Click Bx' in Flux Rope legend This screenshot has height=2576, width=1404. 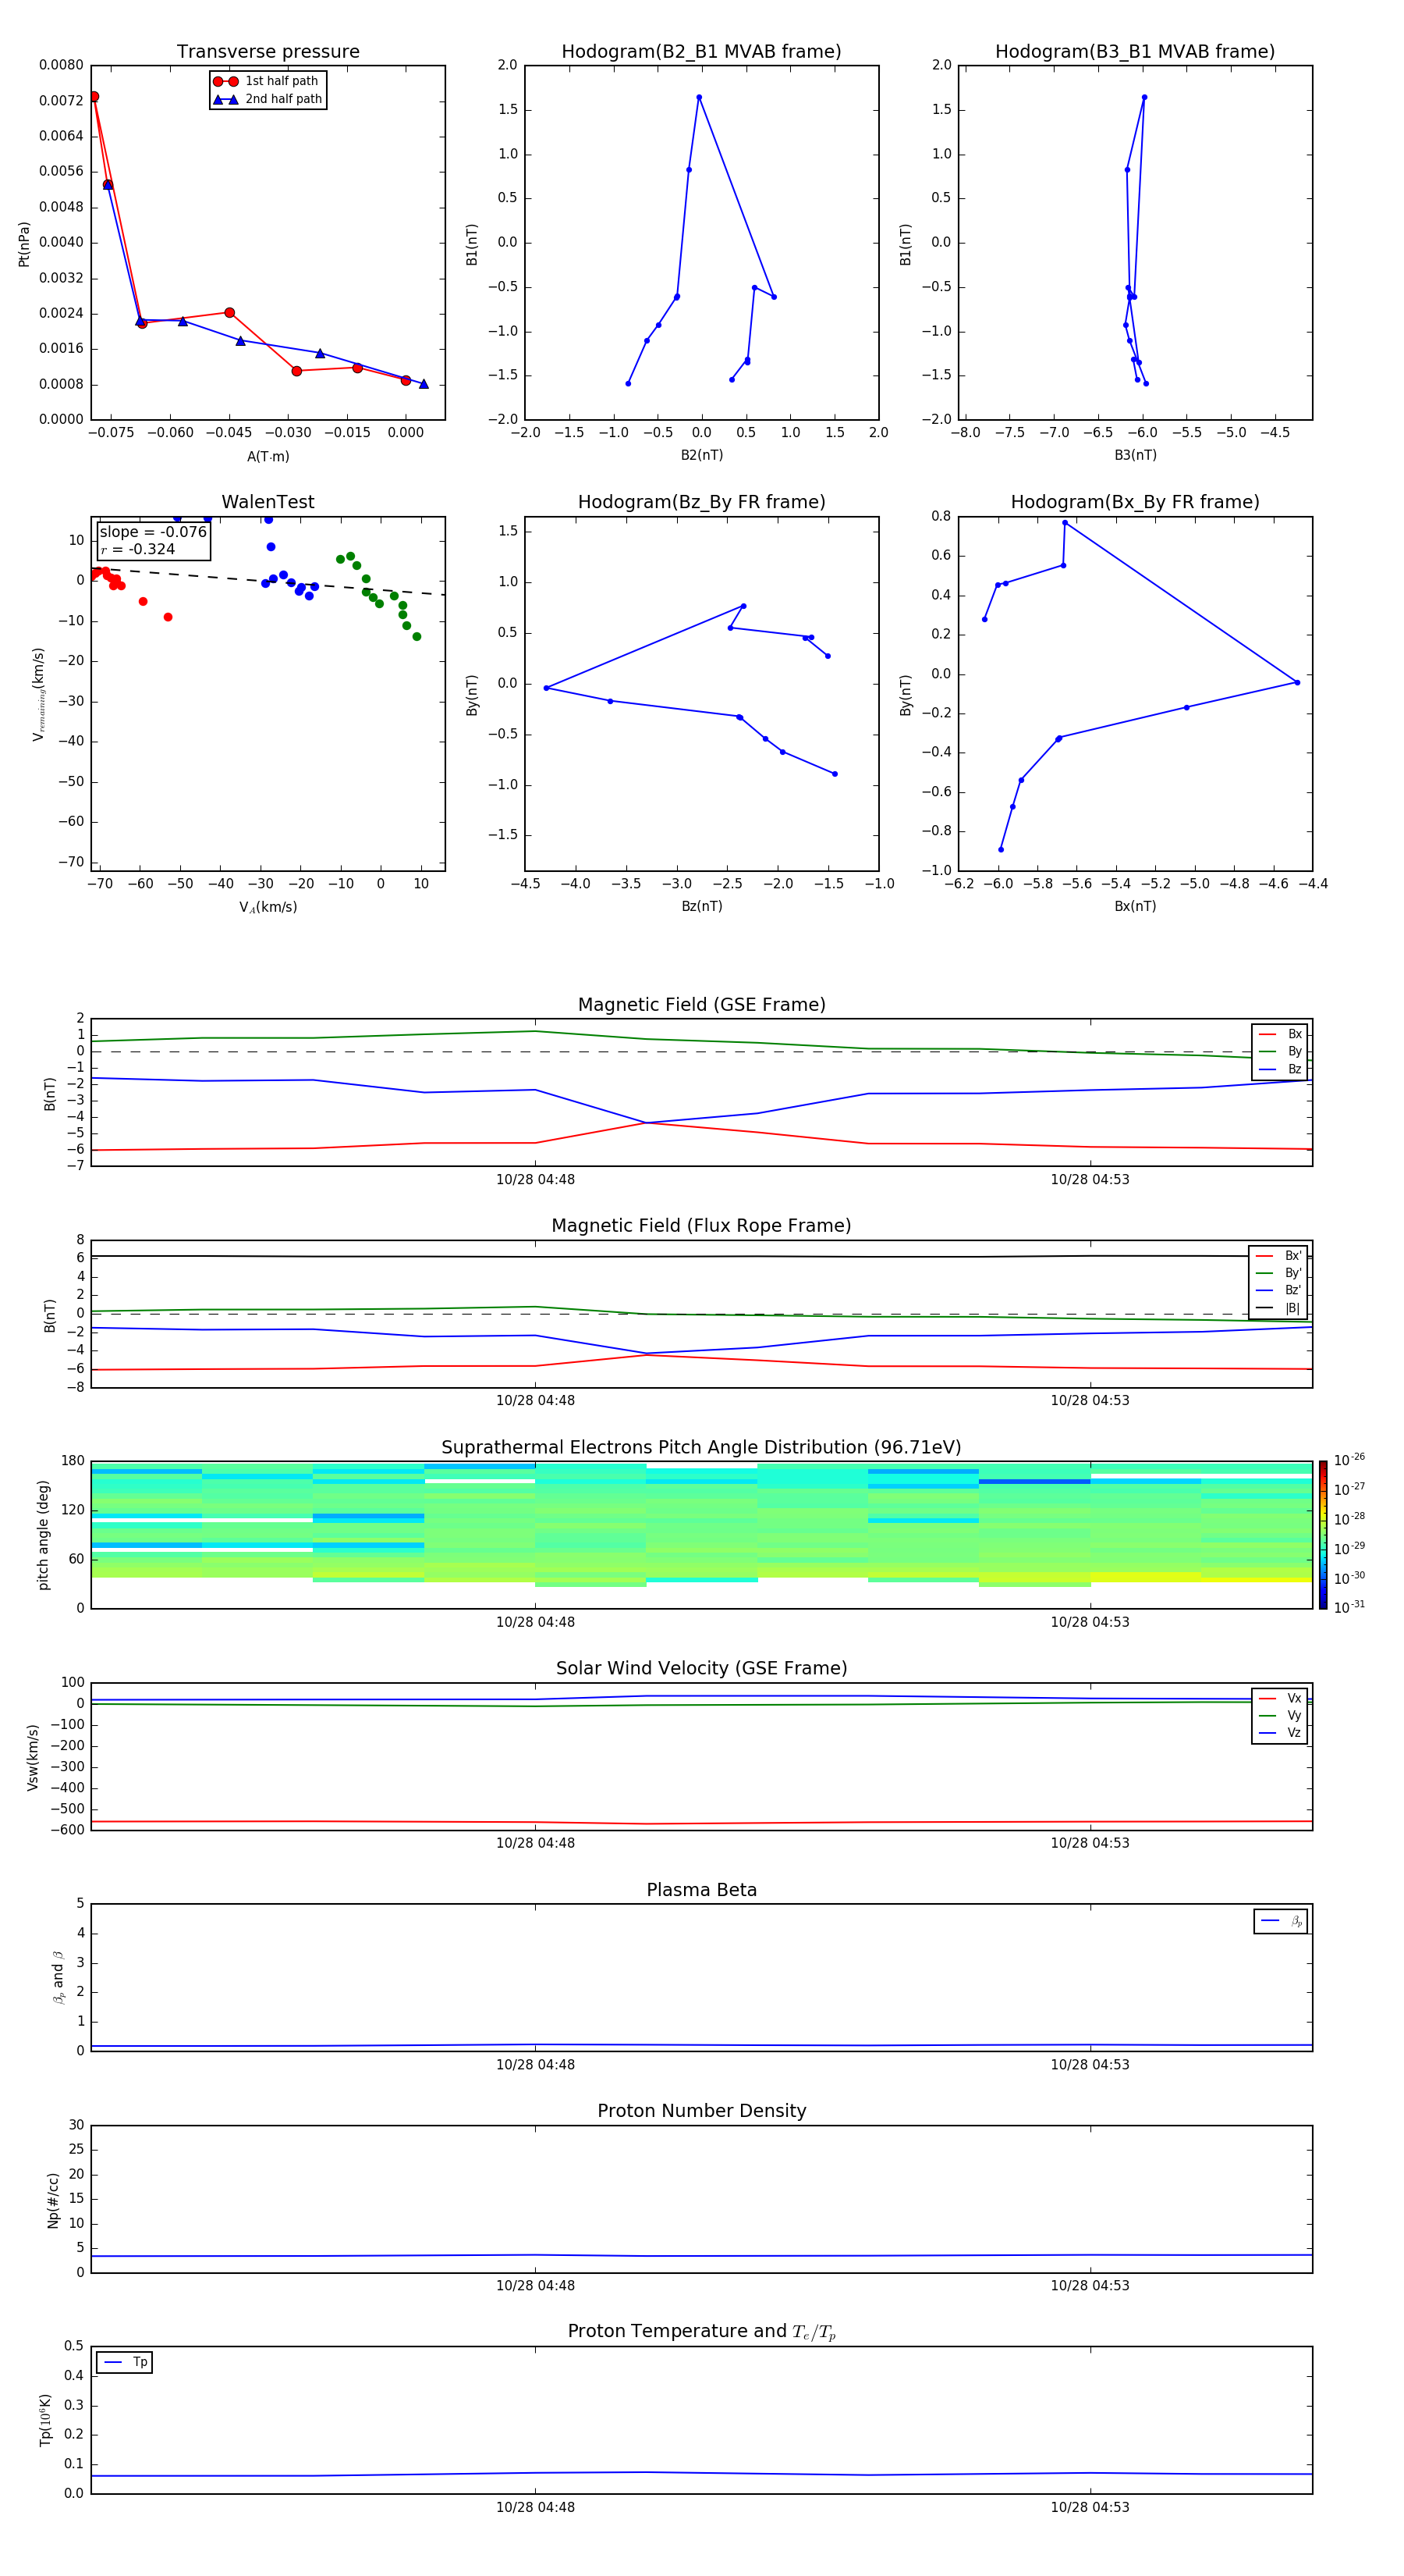pyautogui.click(x=1279, y=1256)
